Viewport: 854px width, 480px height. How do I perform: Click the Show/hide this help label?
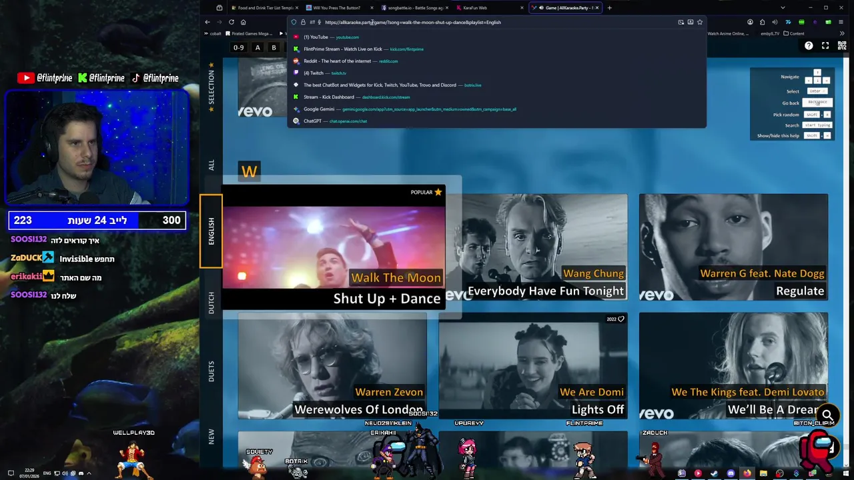[x=778, y=135]
